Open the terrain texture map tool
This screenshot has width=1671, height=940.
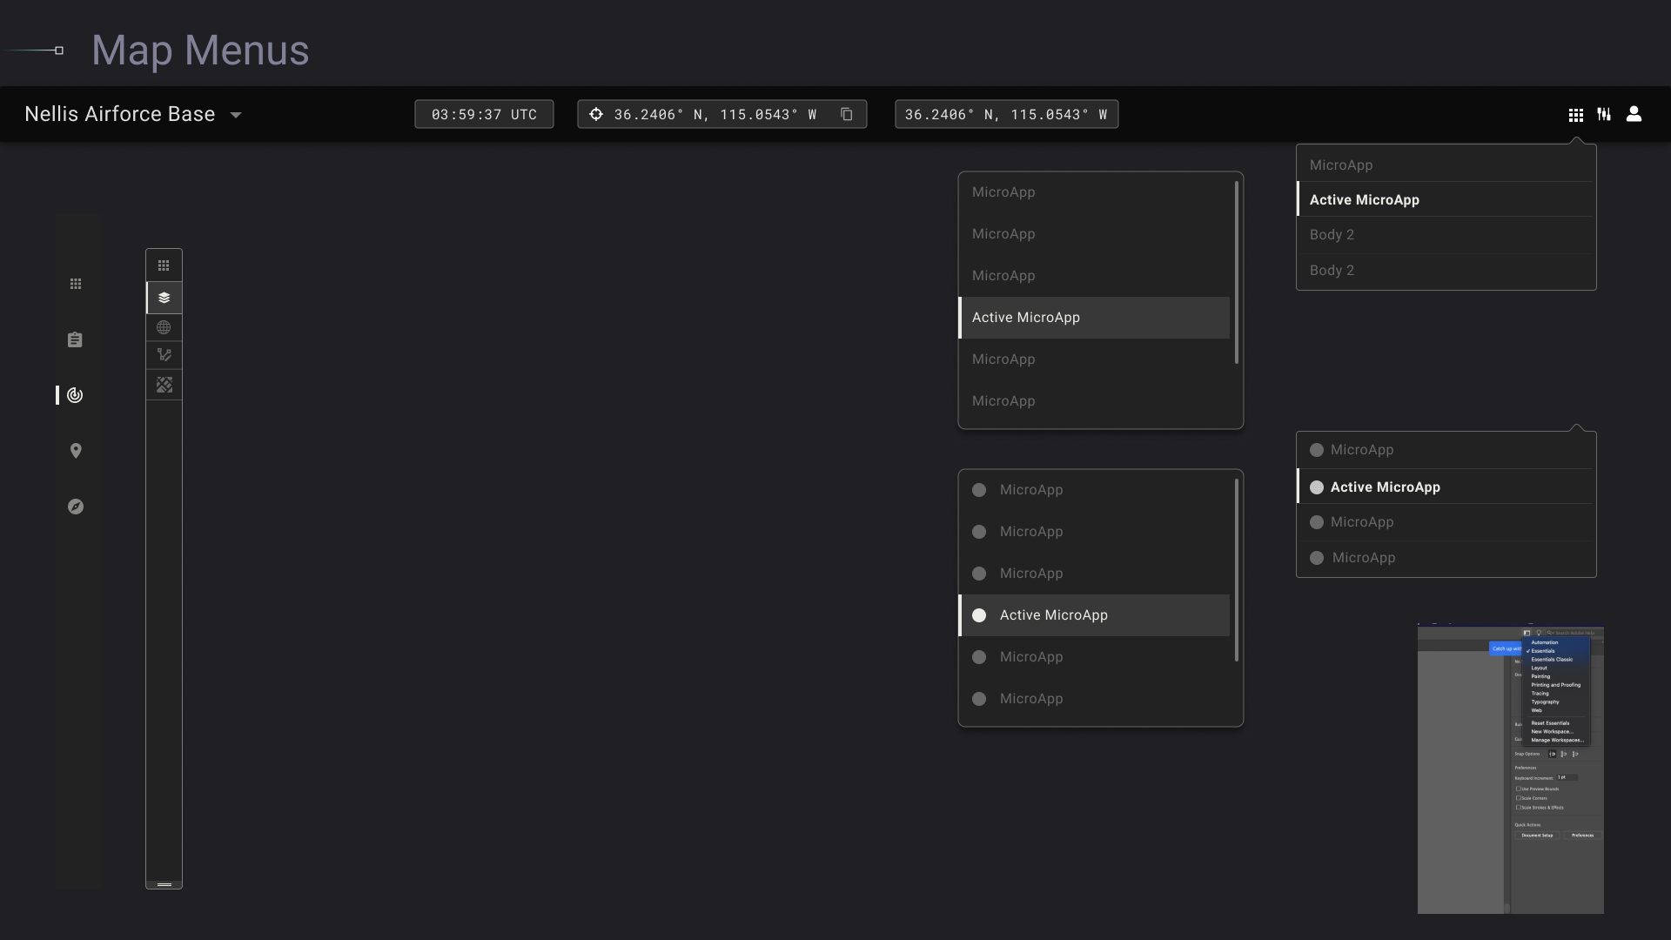(164, 385)
